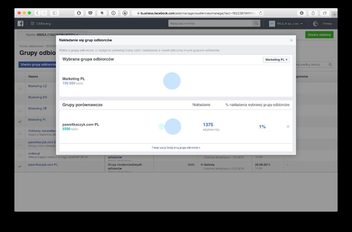
Task: Click the info circle extension icon
Action: click(113, 13)
